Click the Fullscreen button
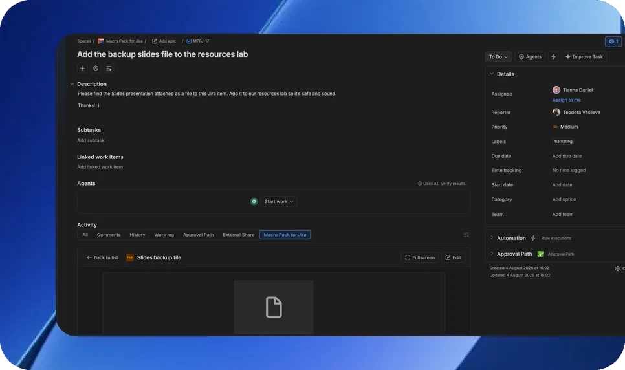Viewport: 625px width, 370px height. click(420, 257)
